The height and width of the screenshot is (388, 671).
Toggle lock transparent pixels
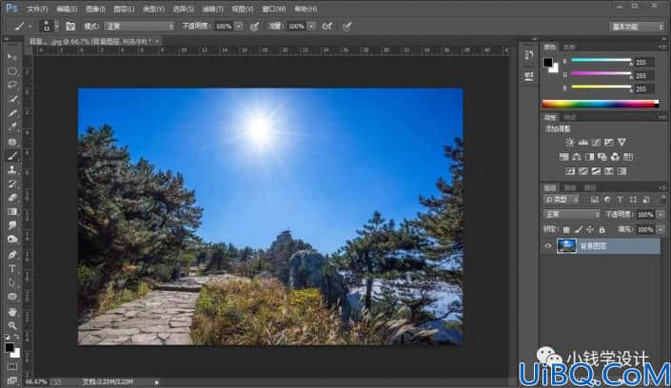566,230
